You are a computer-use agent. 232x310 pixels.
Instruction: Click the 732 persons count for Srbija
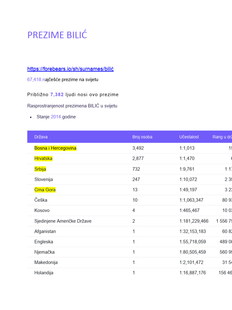(x=136, y=169)
